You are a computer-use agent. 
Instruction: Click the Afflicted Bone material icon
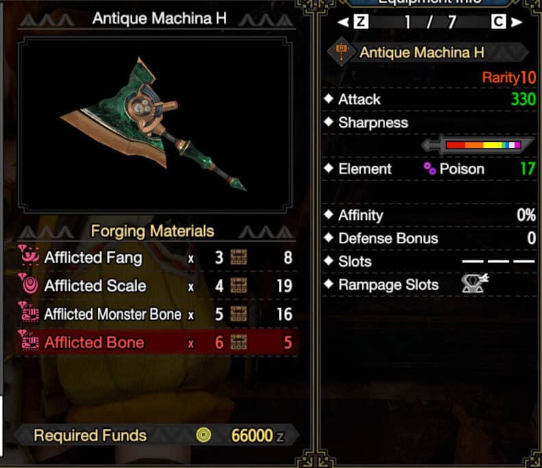coord(29,341)
